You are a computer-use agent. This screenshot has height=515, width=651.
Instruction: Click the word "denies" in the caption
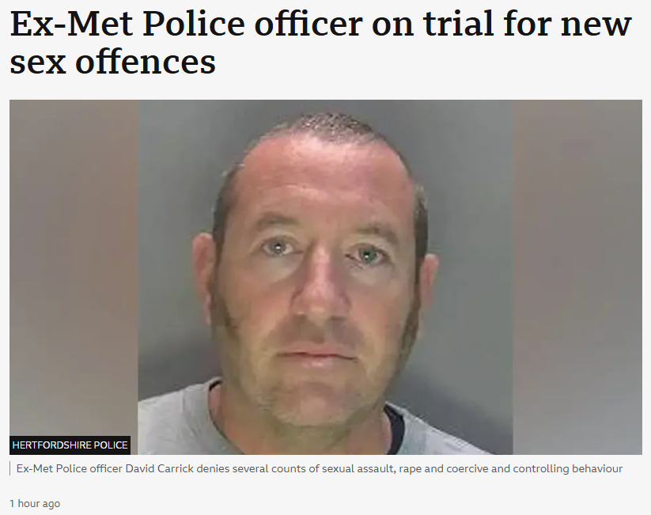pyautogui.click(x=213, y=468)
